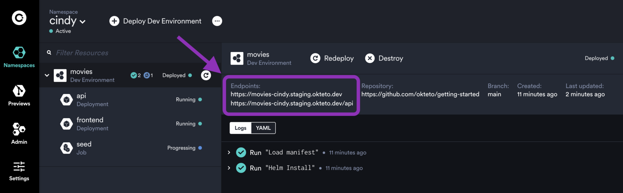This screenshot has width=623, height=193.
Task: Focus the Filter Resources search field
Action: pyautogui.click(x=130, y=53)
